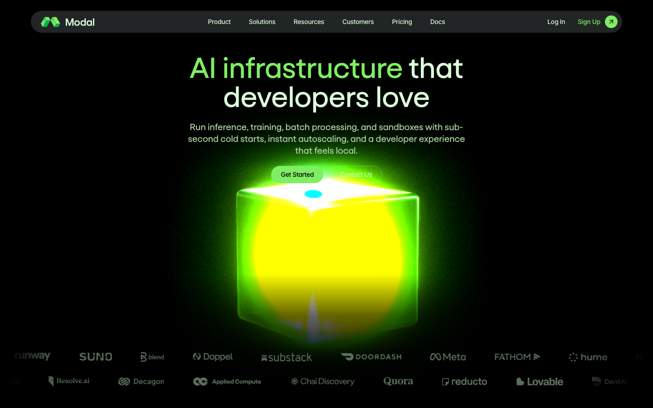This screenshot has width=653, height=408.
Task: Go to the Customers page
Action: coord(358,22)
